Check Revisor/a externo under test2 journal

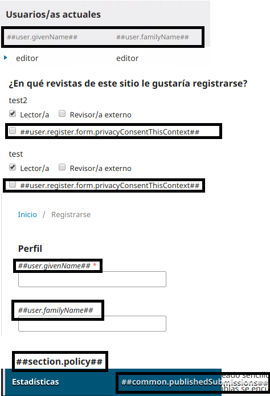click(62, 113)
